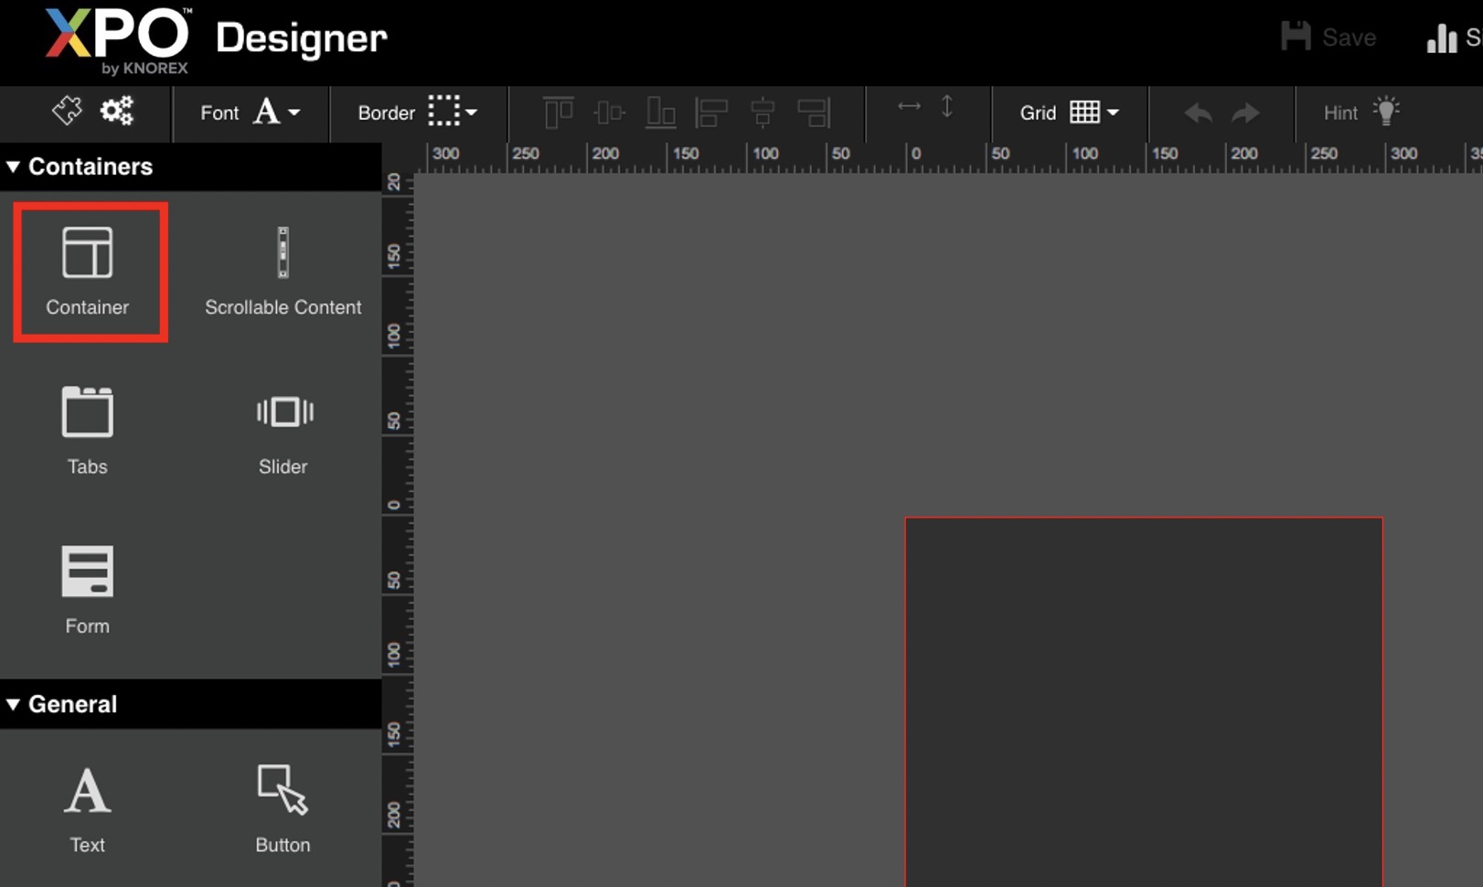
Task: Collapse the General section
Action: [x=14, y=704]
